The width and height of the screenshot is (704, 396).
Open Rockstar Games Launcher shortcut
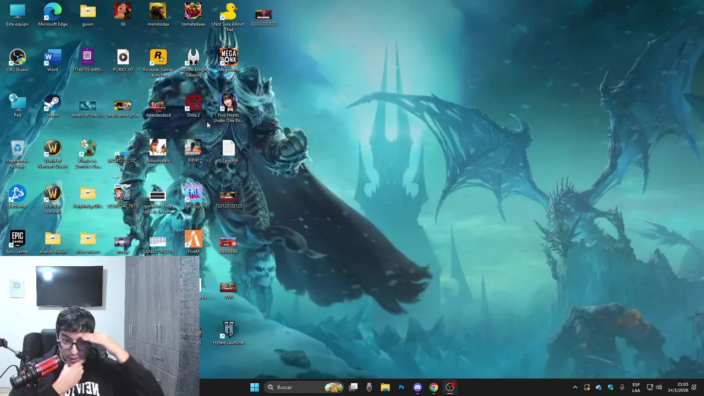coord(158,63)
